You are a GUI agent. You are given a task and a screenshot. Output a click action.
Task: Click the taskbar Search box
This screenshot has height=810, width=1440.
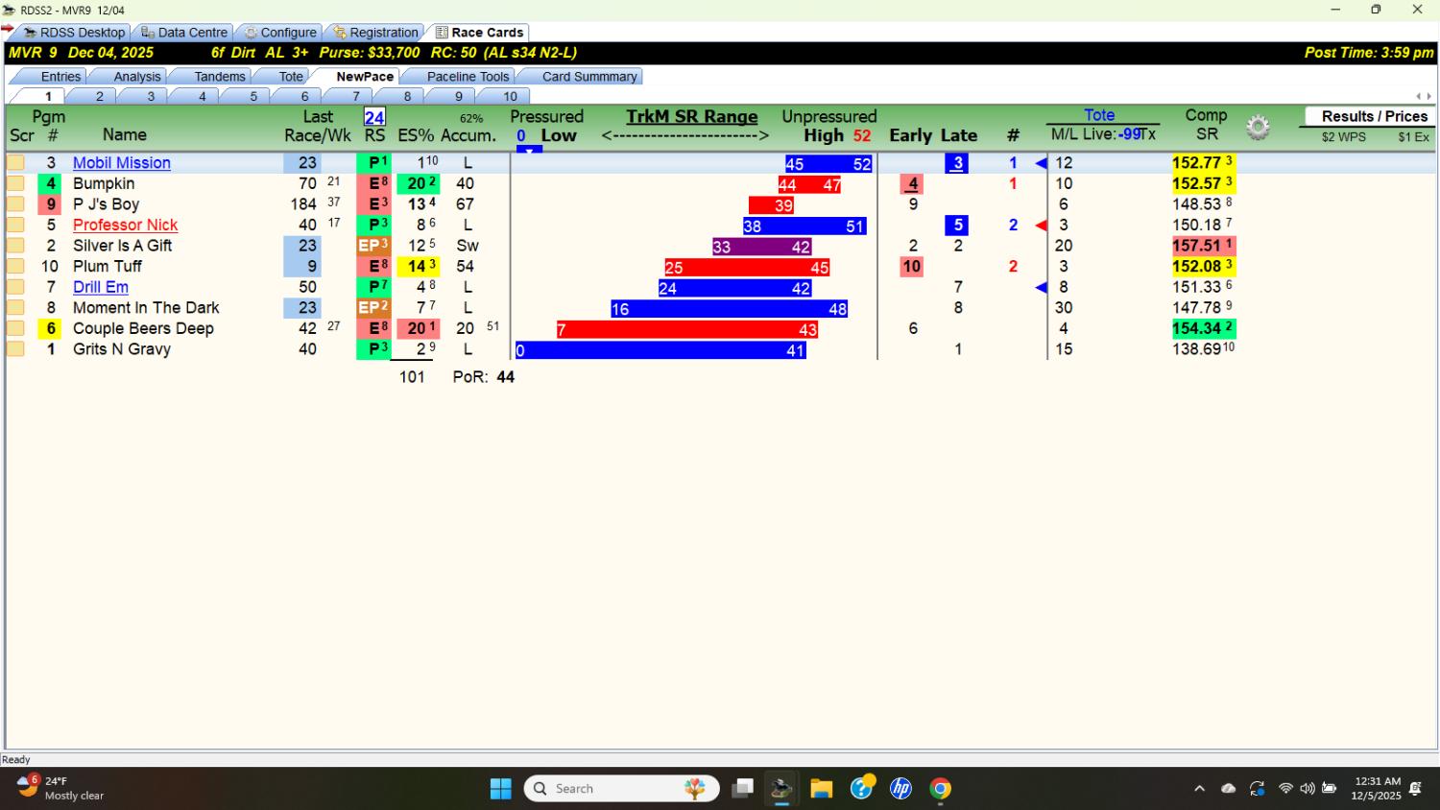pos(622,789)
